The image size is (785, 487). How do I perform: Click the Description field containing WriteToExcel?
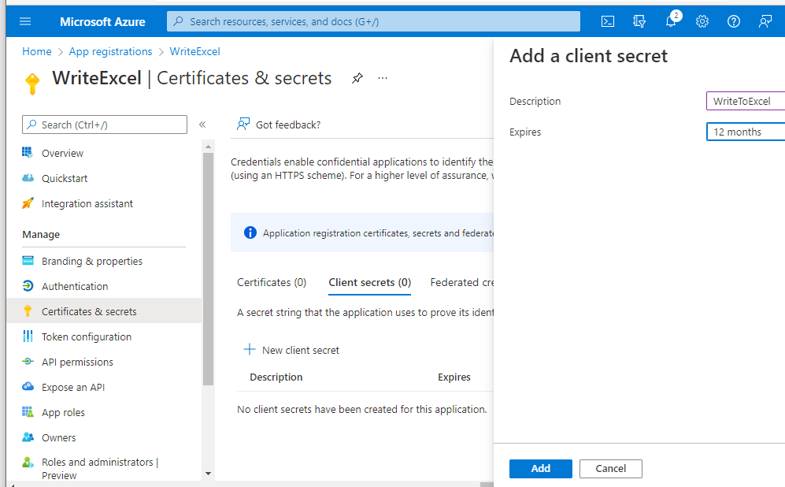746,101
